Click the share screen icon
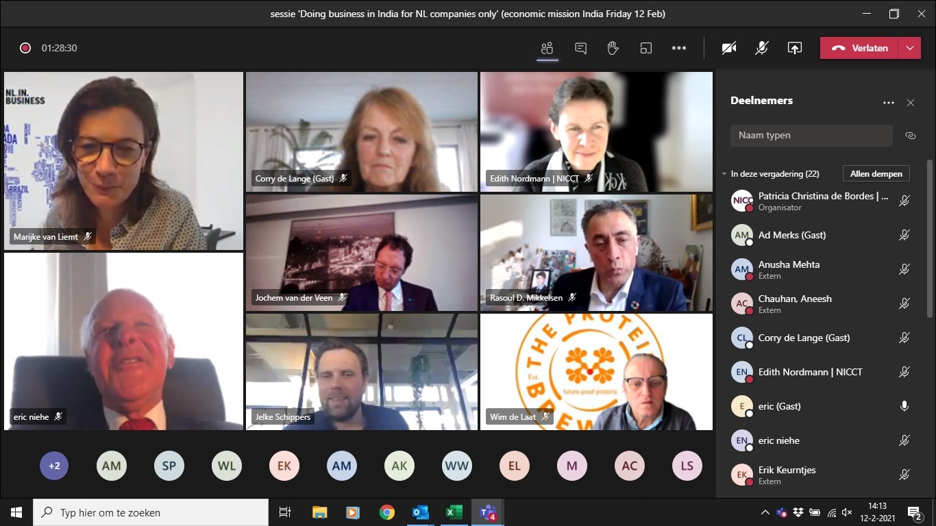The image size is (936, 526). (794, 48)
